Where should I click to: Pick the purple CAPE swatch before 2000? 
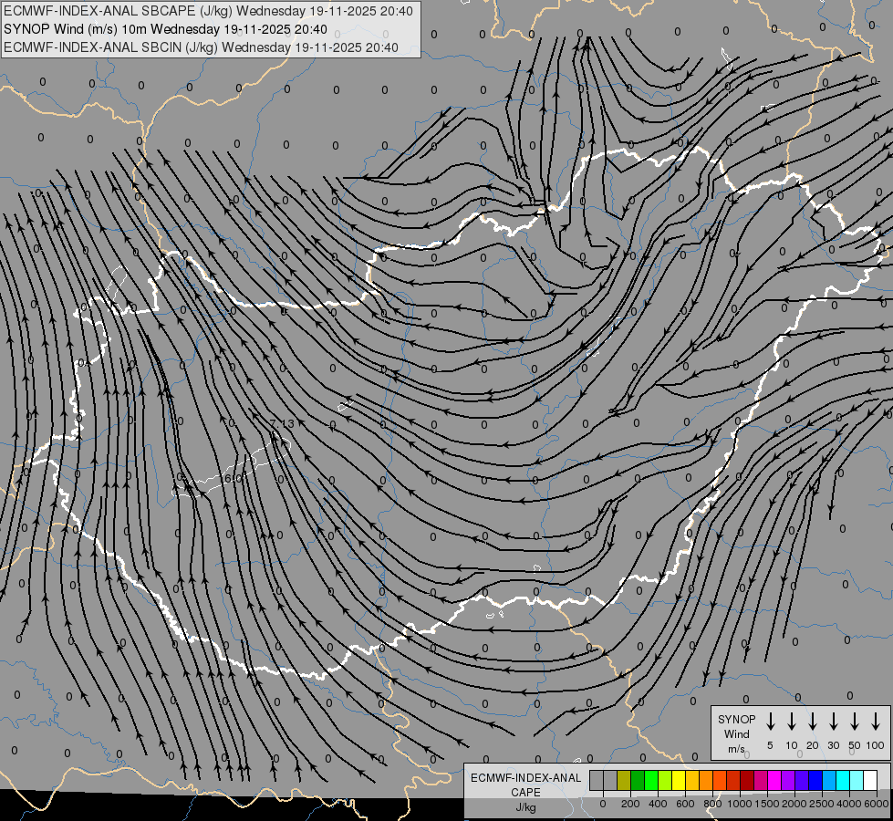tap(787, 780)
